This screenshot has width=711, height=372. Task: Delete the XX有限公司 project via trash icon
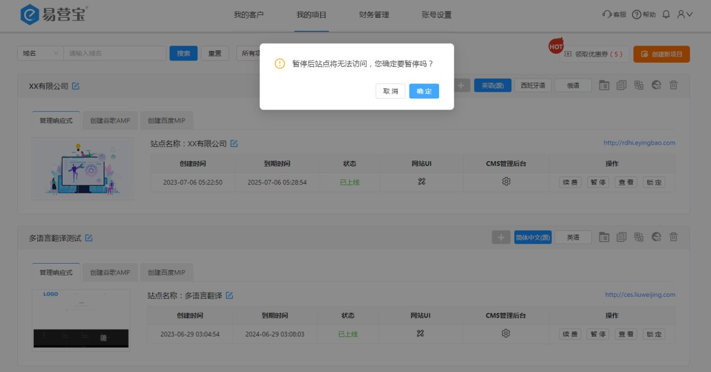tap(673, 85)
